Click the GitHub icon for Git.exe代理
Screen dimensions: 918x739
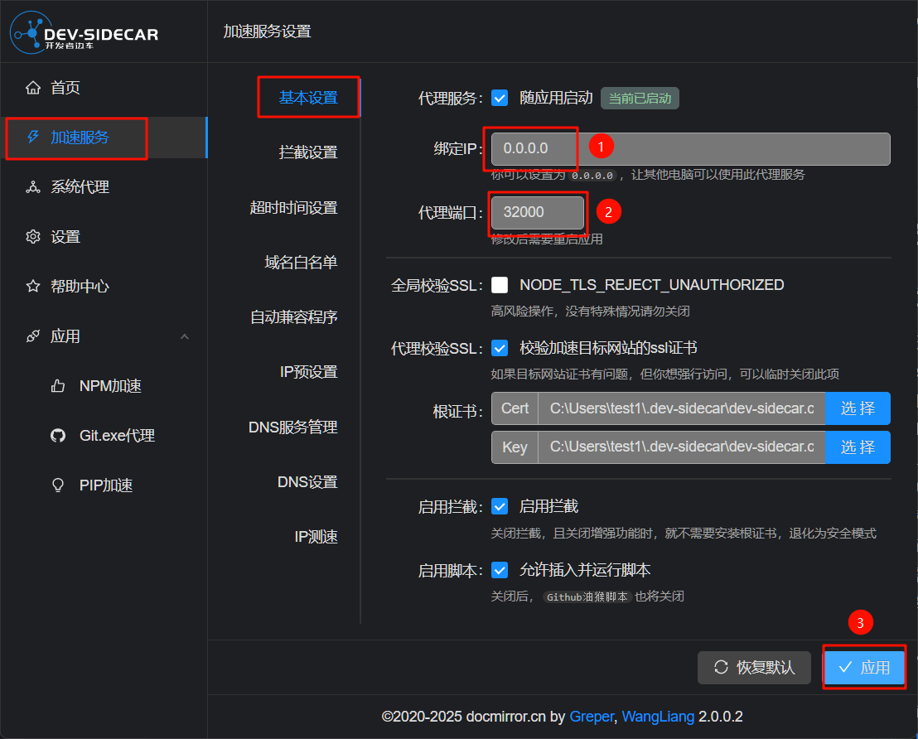click(x=58, y=436)
